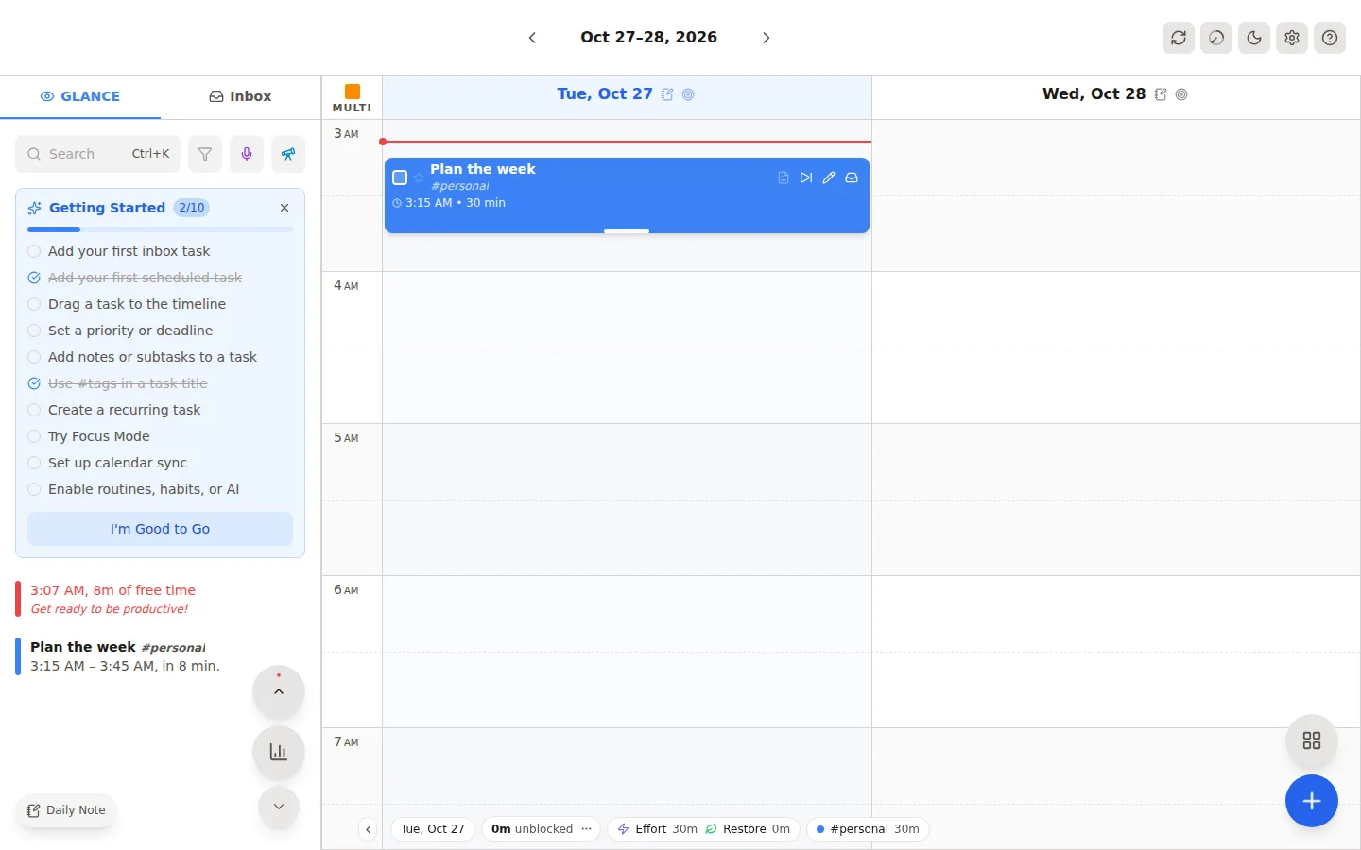
Task: Switch to Inbox tab
Action: (240, 96)
